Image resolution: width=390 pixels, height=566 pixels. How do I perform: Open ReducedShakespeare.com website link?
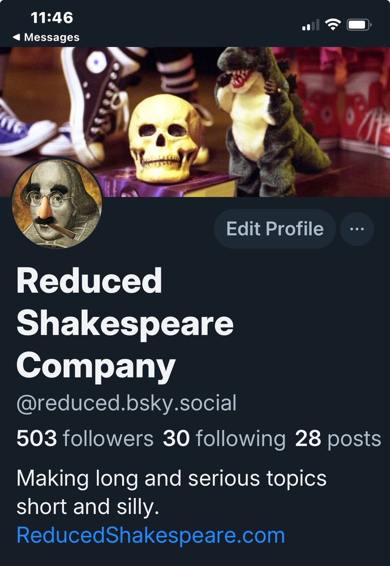pyautogui.click(x=151, y=535)
